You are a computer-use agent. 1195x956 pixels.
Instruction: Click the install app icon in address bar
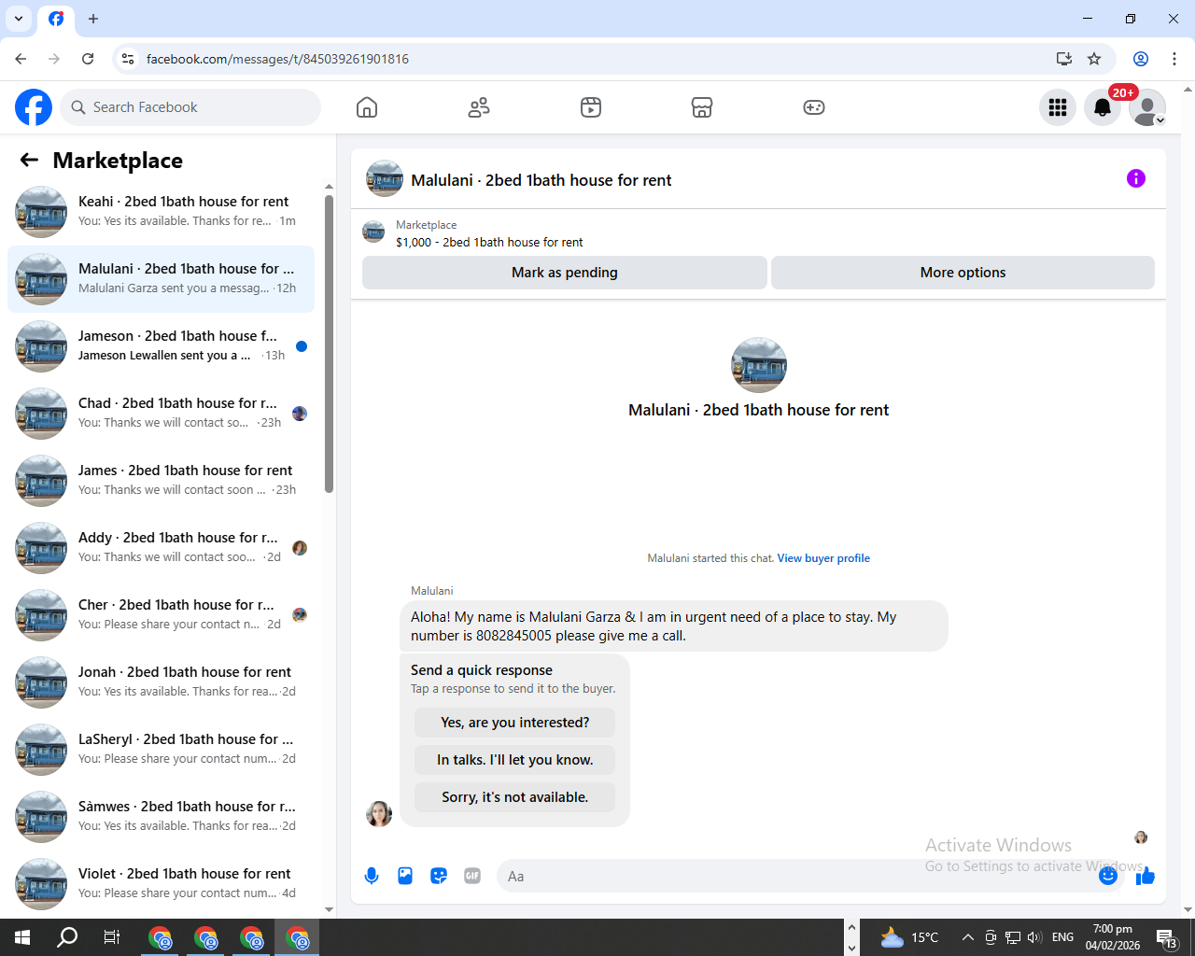coord(1063,59)
